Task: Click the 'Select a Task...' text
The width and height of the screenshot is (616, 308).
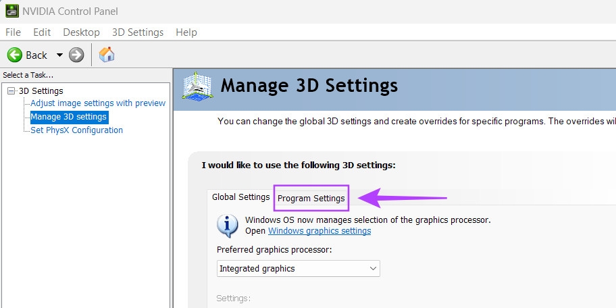Action: point(28,75)
